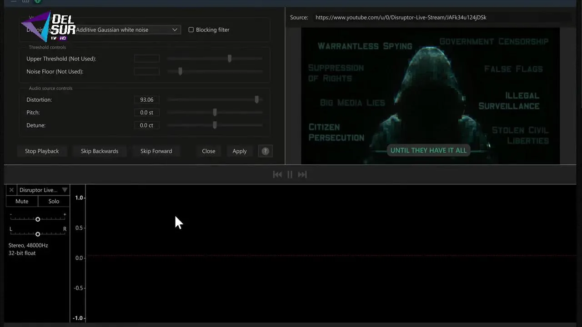
Task: Click the Noise Floor value field
Action: pos(146,71)
